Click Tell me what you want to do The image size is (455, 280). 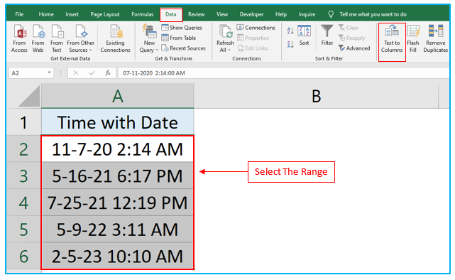373,14
